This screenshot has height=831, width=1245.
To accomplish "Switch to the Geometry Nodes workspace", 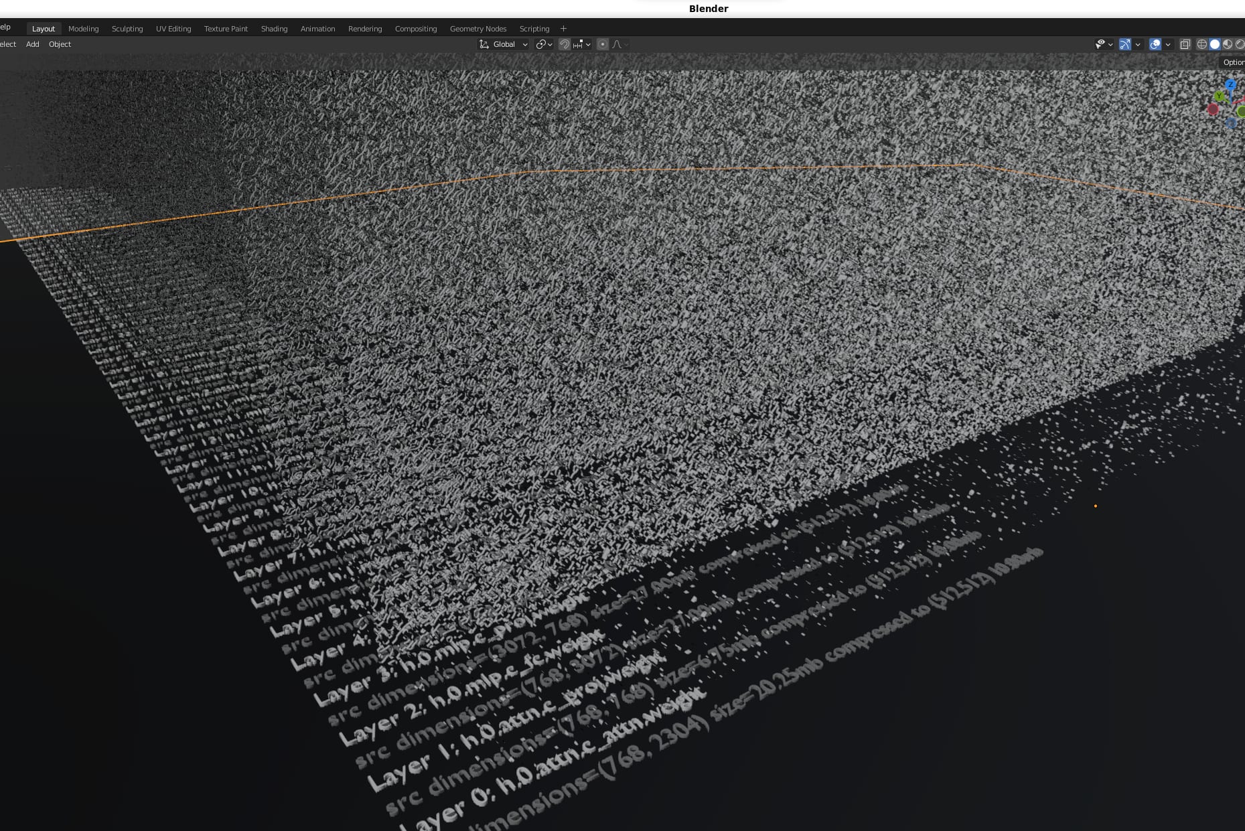I will click(478, 29).
